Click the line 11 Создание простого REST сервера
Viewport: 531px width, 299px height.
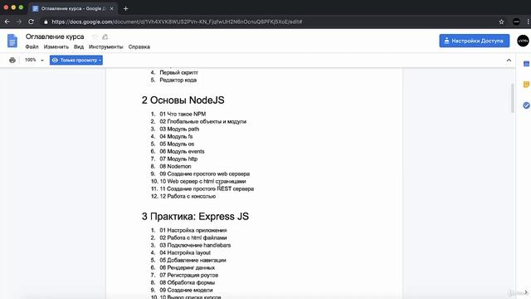tap(207, 189)
